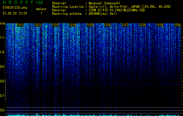Click the meteor count value 1
Screen dimensions: 183x116
pos(41,14)
